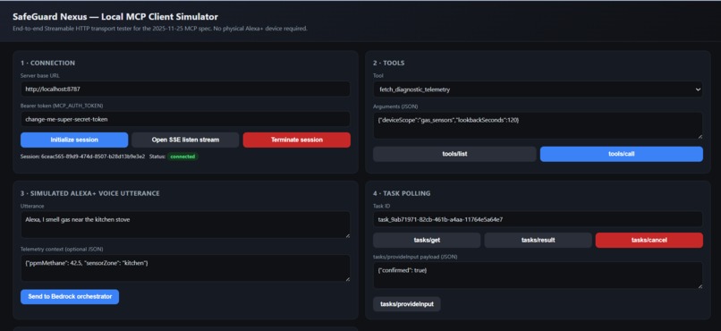The image size is (721, 331).
Task: Click the Simulated Alexa+ Voice Utterance heading
Action: tap(90, 193)
